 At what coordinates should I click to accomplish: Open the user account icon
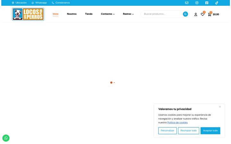pyautogui.click(x=195, y=14)
